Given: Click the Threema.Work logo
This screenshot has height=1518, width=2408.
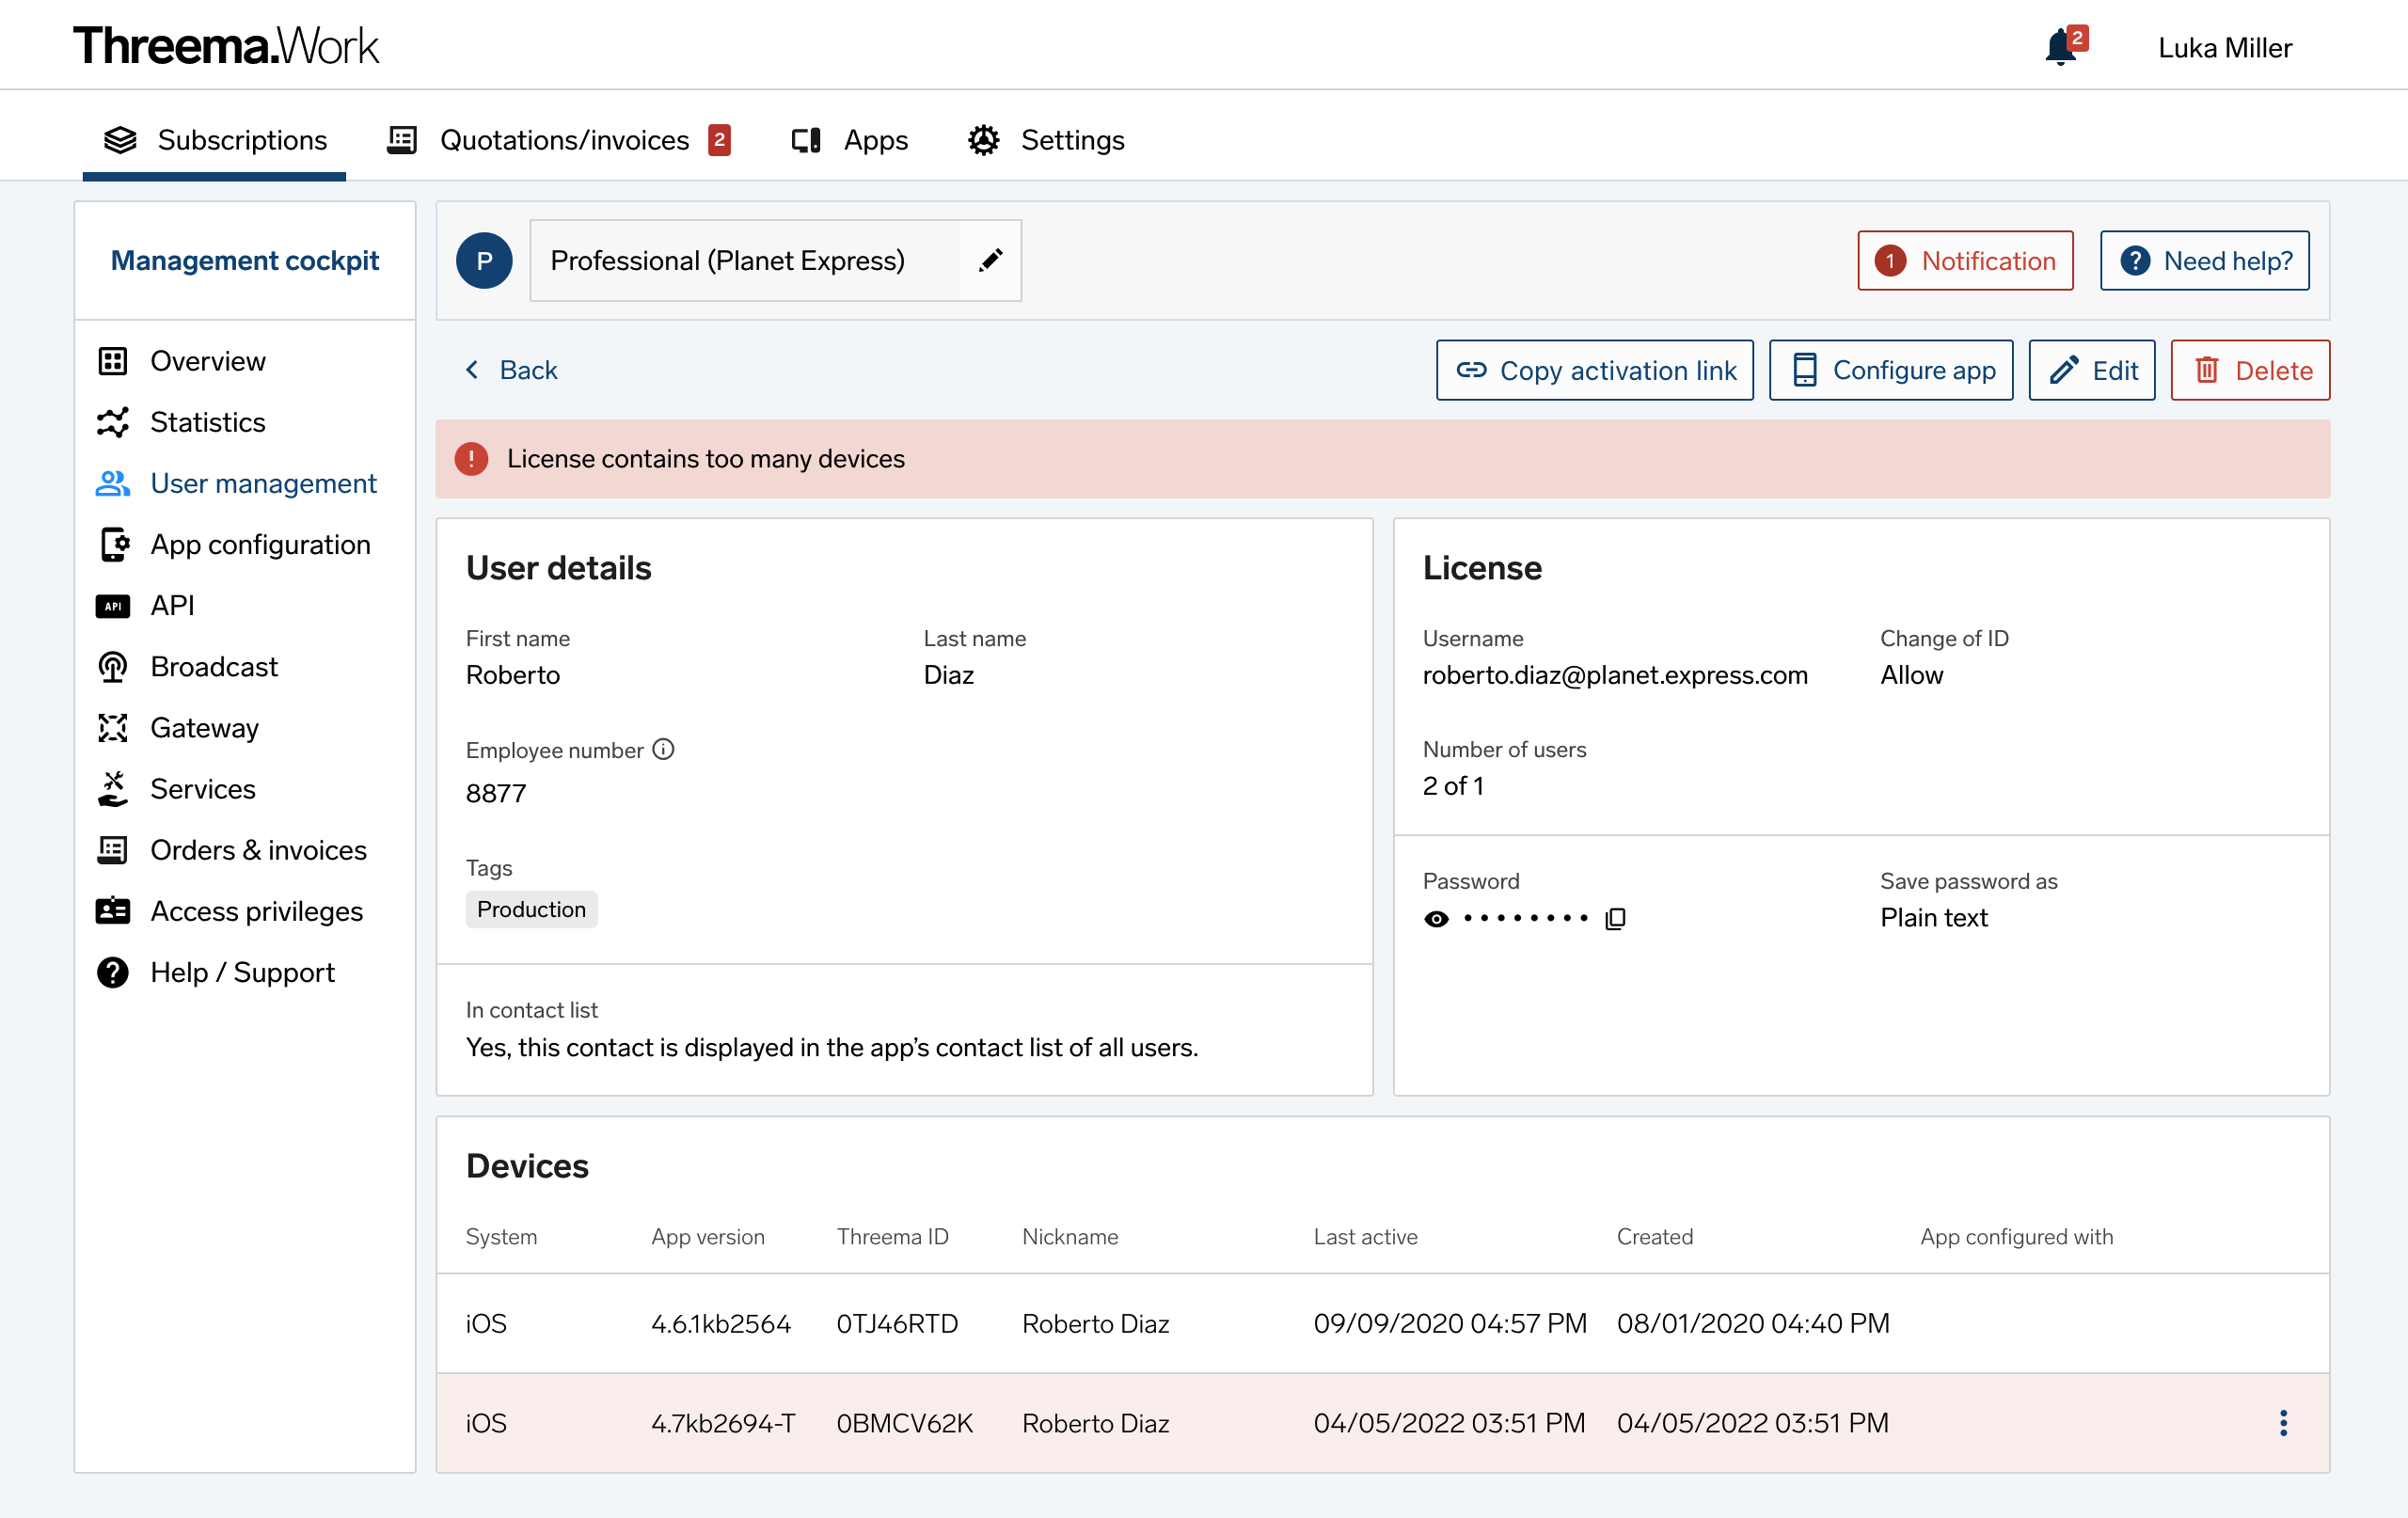Looking at the screenshot, I should pos(226,46).
